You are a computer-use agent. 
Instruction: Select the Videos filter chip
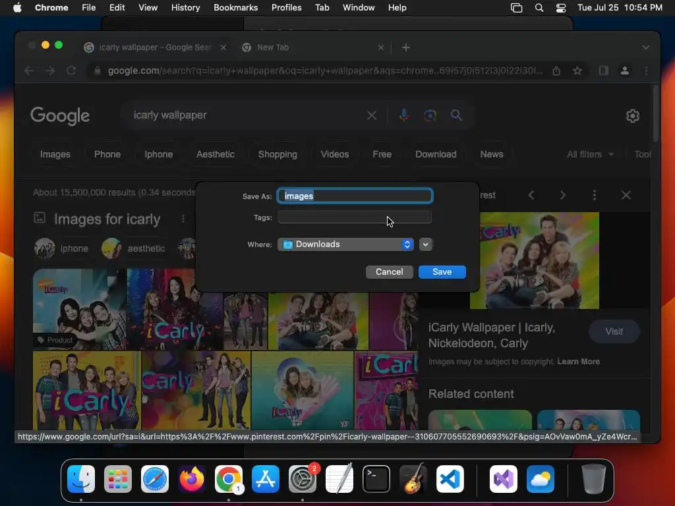334,154
